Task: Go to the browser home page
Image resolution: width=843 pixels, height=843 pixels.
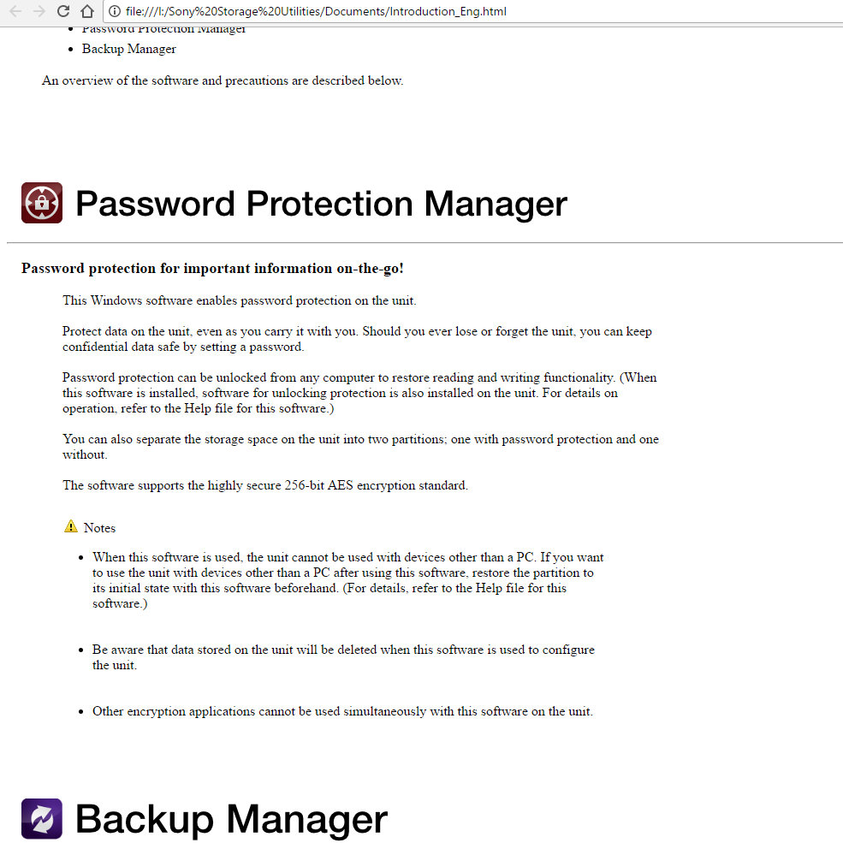Action: tap(87, 11)
